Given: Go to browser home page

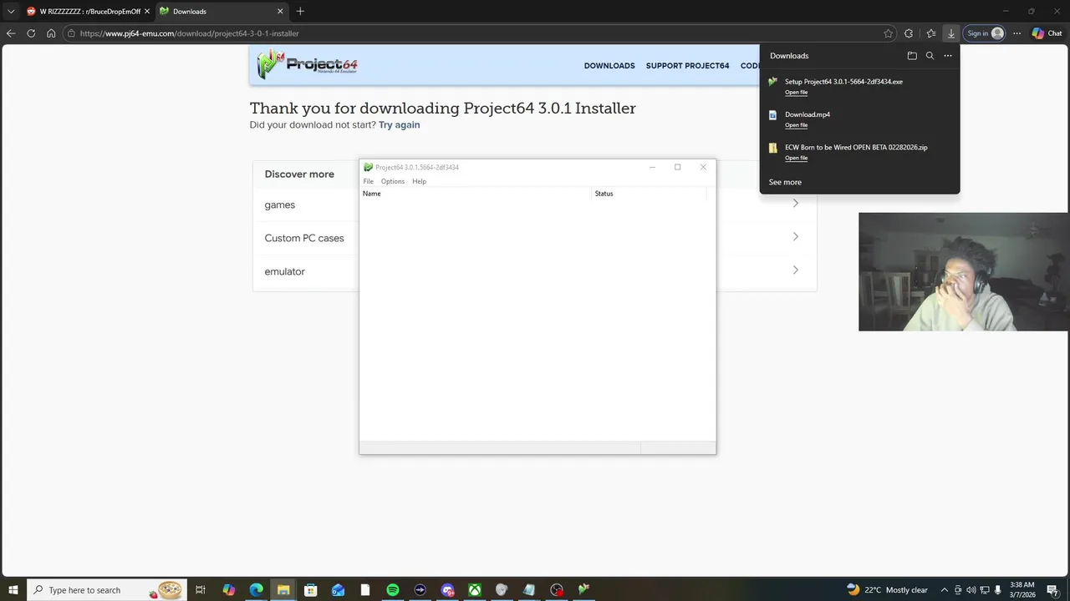Looking at the screenshot, I should 51,33.
